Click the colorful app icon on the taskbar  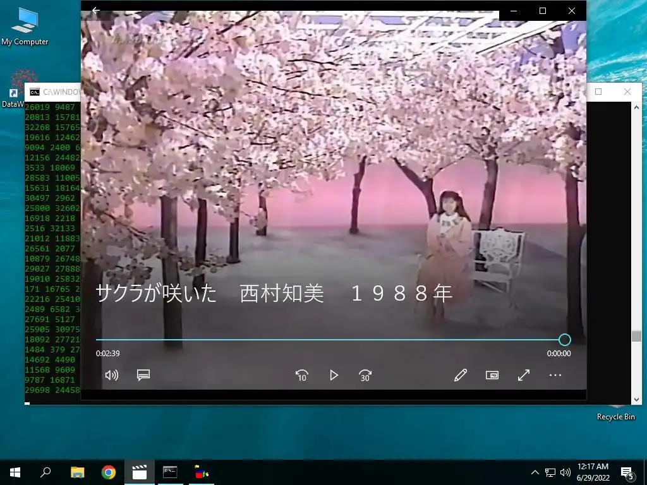[202, 472]
